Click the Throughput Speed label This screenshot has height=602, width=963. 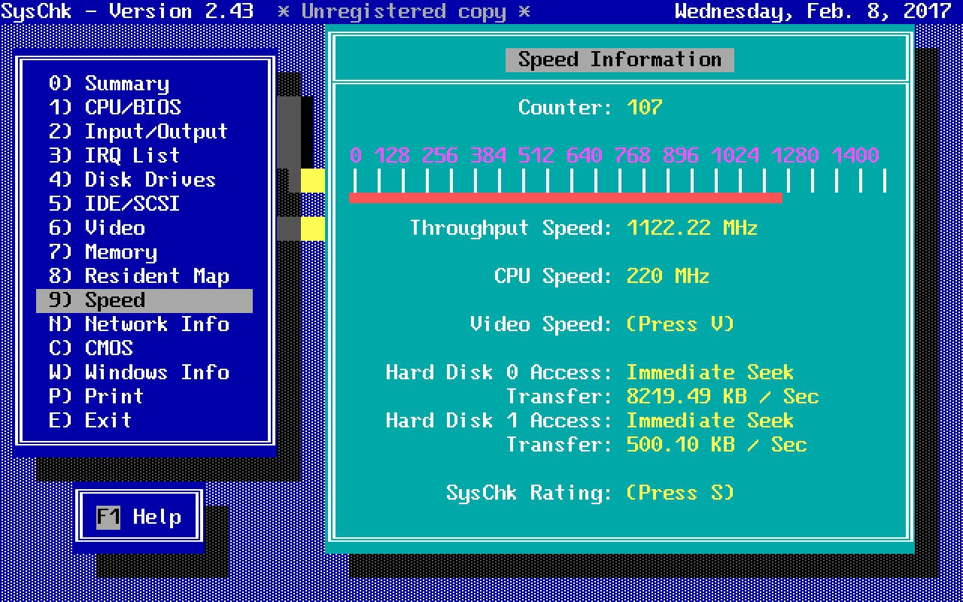[512, 228]
